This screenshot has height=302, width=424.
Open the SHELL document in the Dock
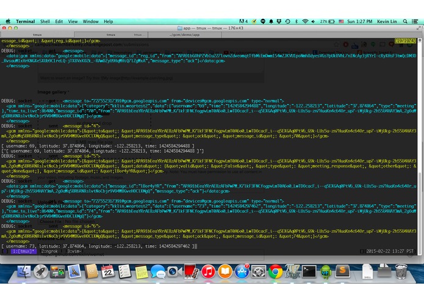pyautogui.click(x=368, y=271)
